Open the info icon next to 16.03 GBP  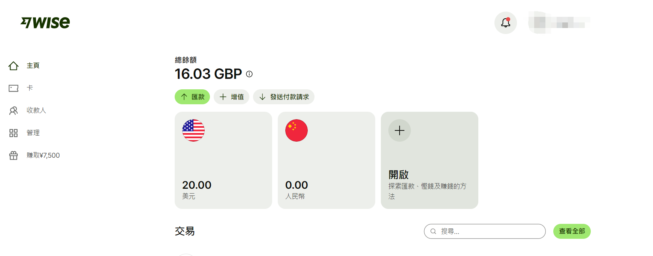[x=249, y=74]
